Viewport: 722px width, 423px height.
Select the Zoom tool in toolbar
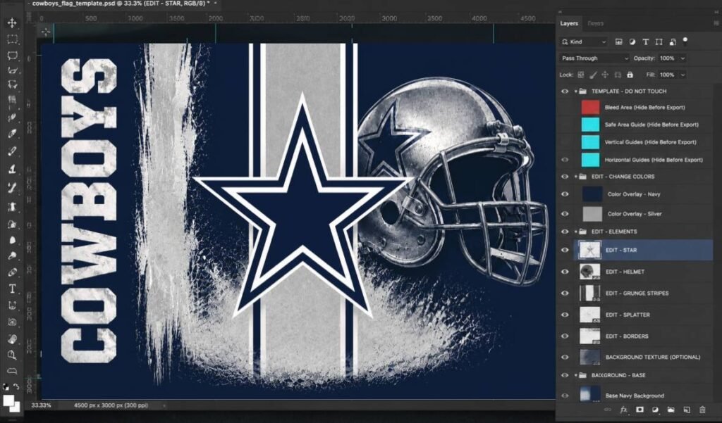click(x=13, y=355)
